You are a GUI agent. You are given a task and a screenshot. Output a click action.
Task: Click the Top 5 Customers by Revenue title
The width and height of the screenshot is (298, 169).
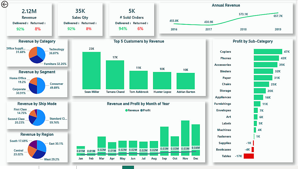point(139,41)
